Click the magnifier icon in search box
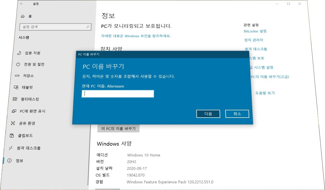 click(x=88, y=27)
